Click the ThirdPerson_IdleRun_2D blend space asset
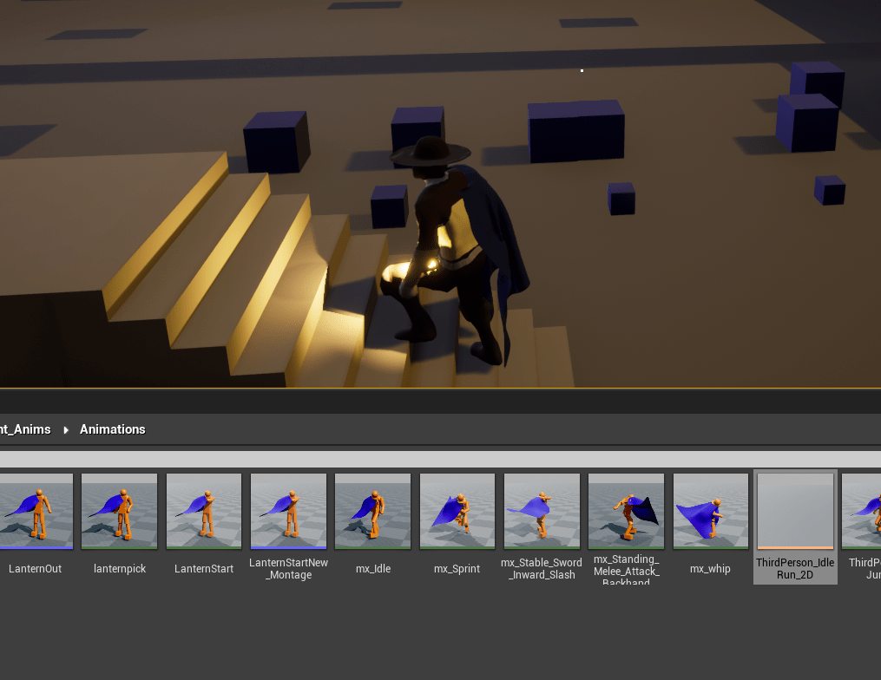881x680 pixels. coord(795,512)
